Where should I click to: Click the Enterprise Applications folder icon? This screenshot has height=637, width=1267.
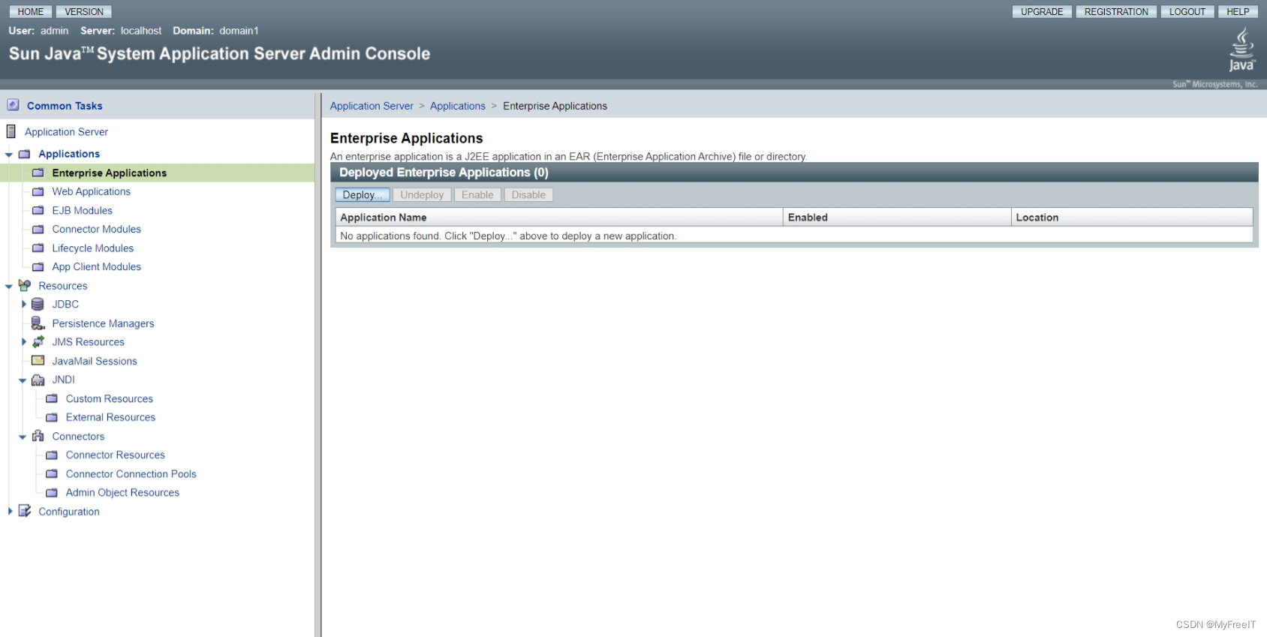38,173
